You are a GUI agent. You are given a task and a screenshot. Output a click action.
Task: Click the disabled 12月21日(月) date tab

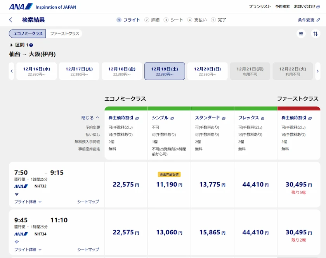click(x=250, y=71)
